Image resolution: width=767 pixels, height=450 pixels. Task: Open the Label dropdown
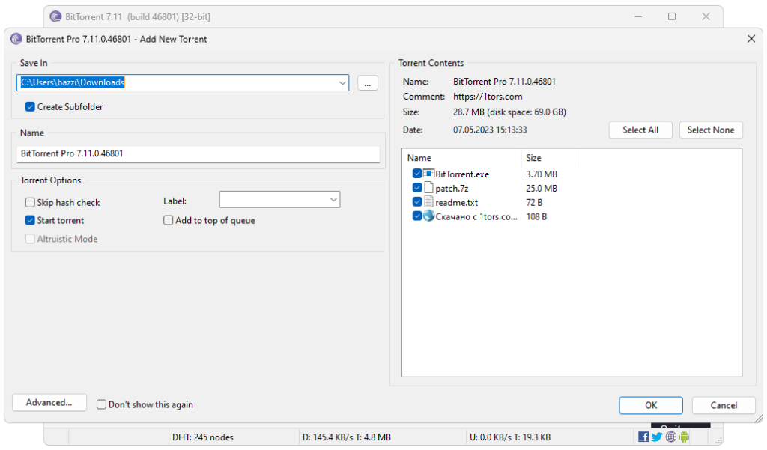(x=333, y=199)
